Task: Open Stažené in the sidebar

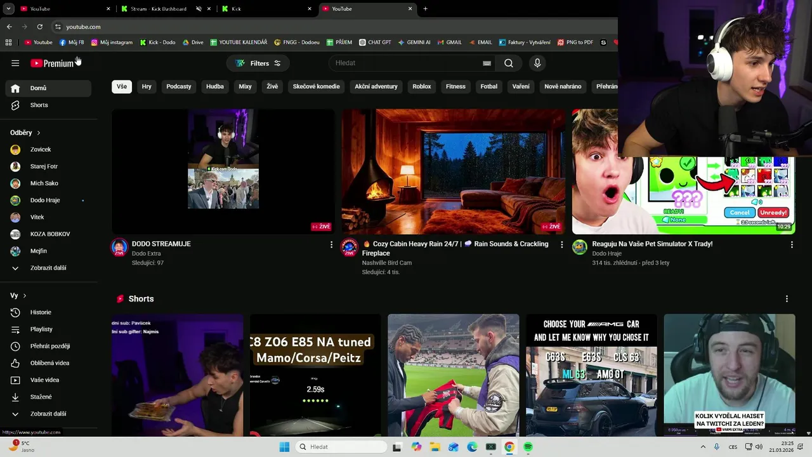Action: pyautogui.click(x=48, y=397)
